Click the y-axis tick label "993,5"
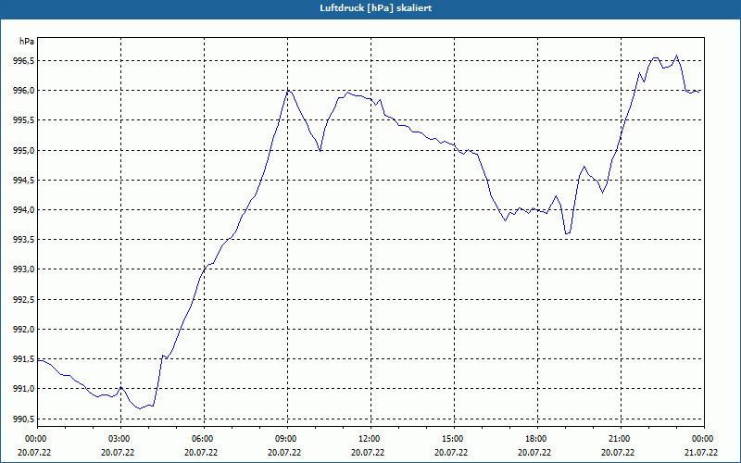The image size is (741, 463). tap(24, 240)
